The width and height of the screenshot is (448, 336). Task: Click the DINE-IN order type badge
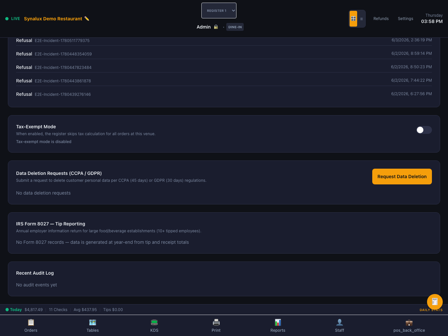pos(235,27)
